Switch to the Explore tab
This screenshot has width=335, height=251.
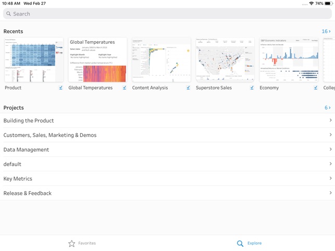tap(249, 243)
